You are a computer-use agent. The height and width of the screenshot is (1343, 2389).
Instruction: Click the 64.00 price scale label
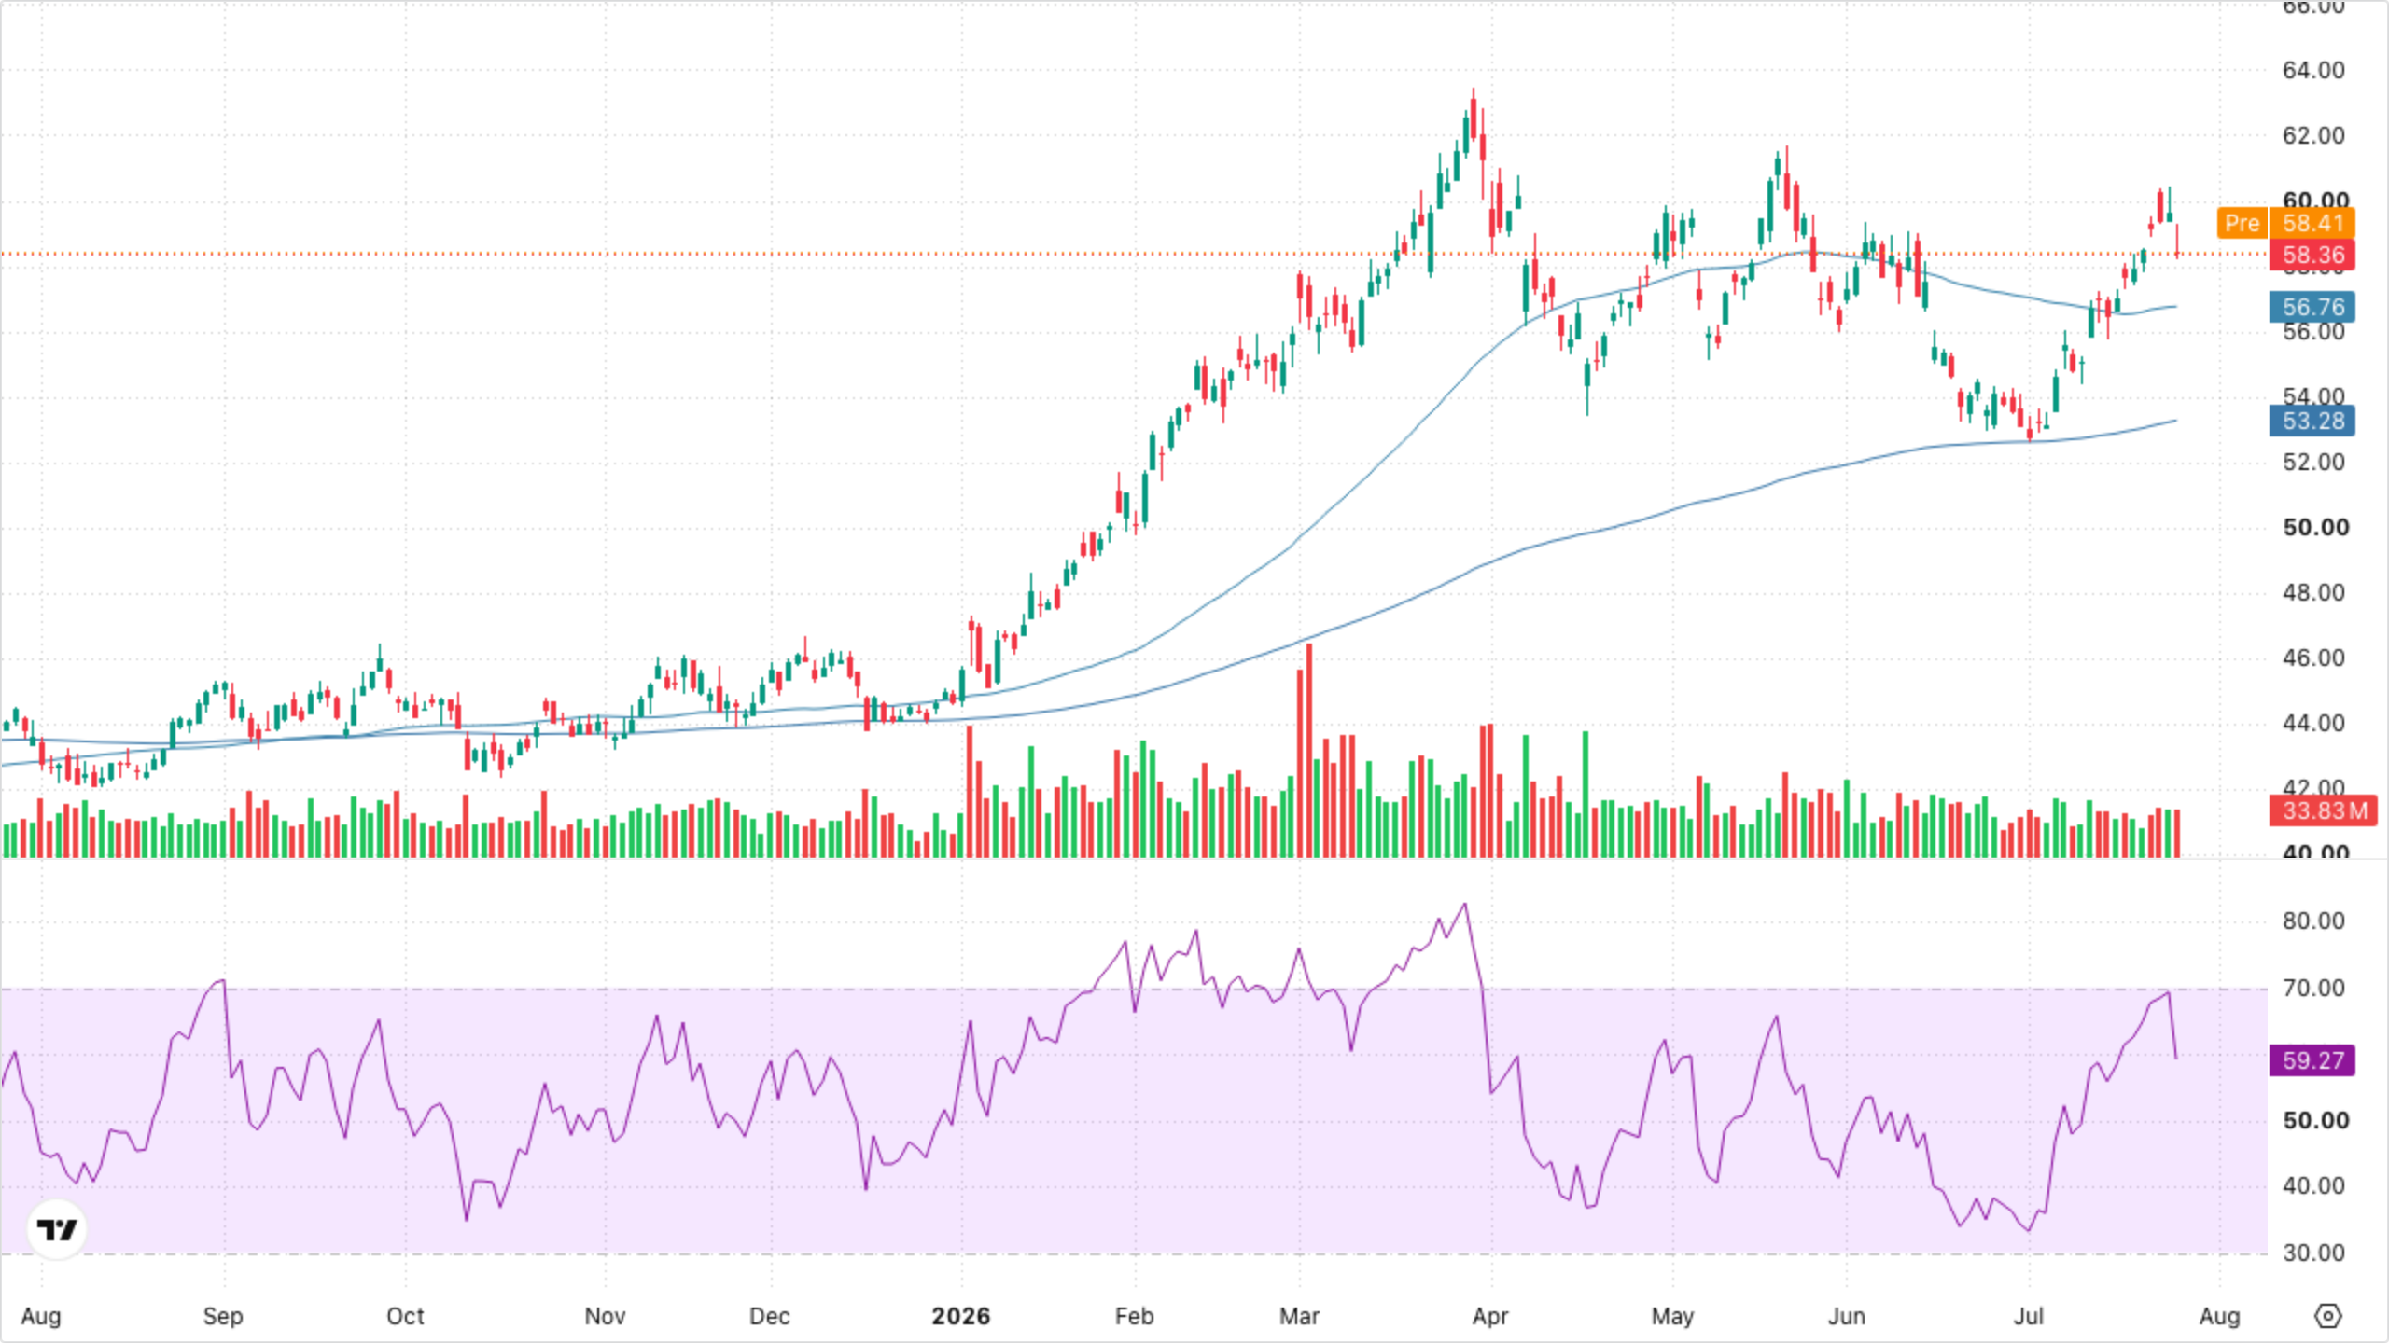tap(2313, 71)
